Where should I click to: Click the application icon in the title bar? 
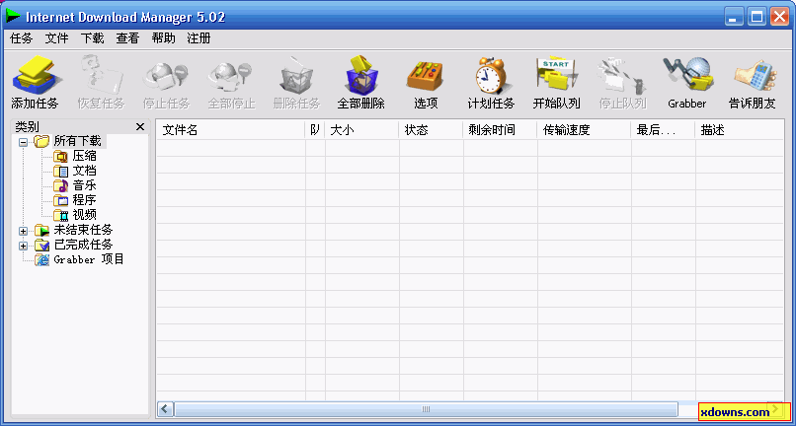point(13,16)
